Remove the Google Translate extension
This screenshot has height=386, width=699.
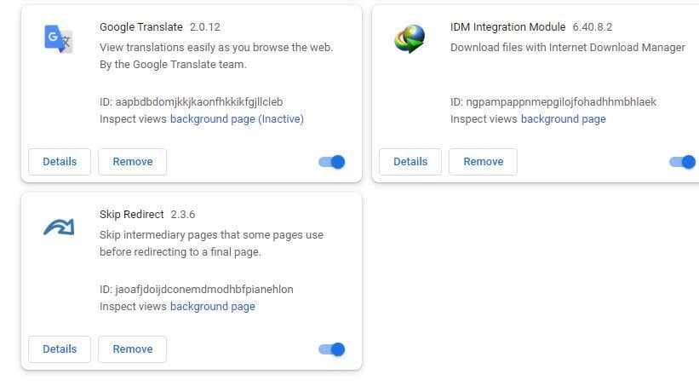(x=133, y=162)
